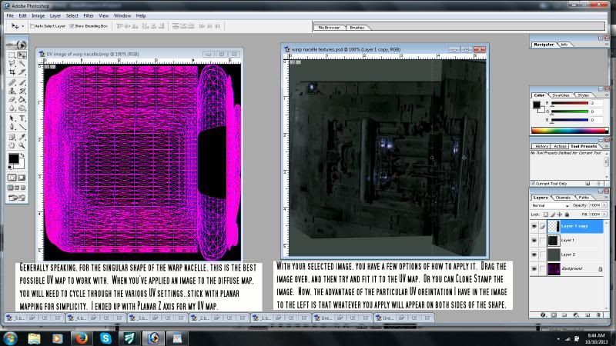Image resolution: width=616 pixels, height=346 pixels.
Task: Add layer style from Layers panel bottom
Action: pyautogui.click(x=543, y=315)
